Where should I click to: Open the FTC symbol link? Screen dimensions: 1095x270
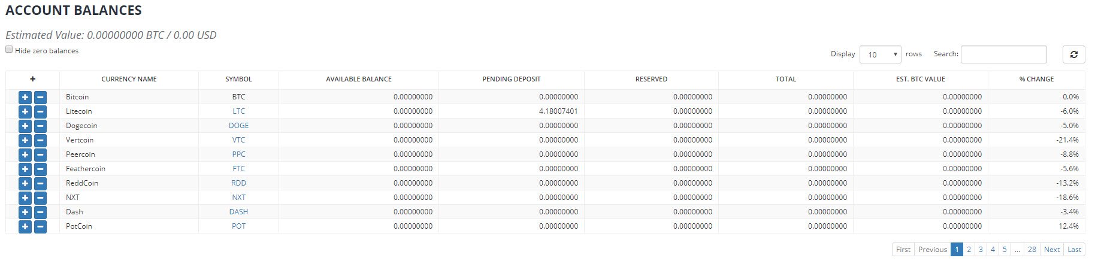pyautogui.click(x=238, y=169)
